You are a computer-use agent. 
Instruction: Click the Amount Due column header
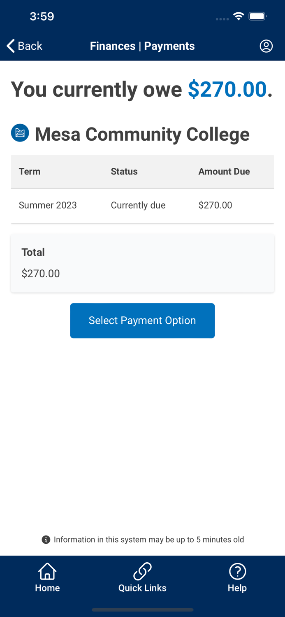(x=224, y=172)
